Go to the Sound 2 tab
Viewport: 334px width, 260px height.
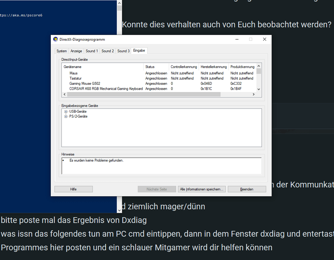108,51
